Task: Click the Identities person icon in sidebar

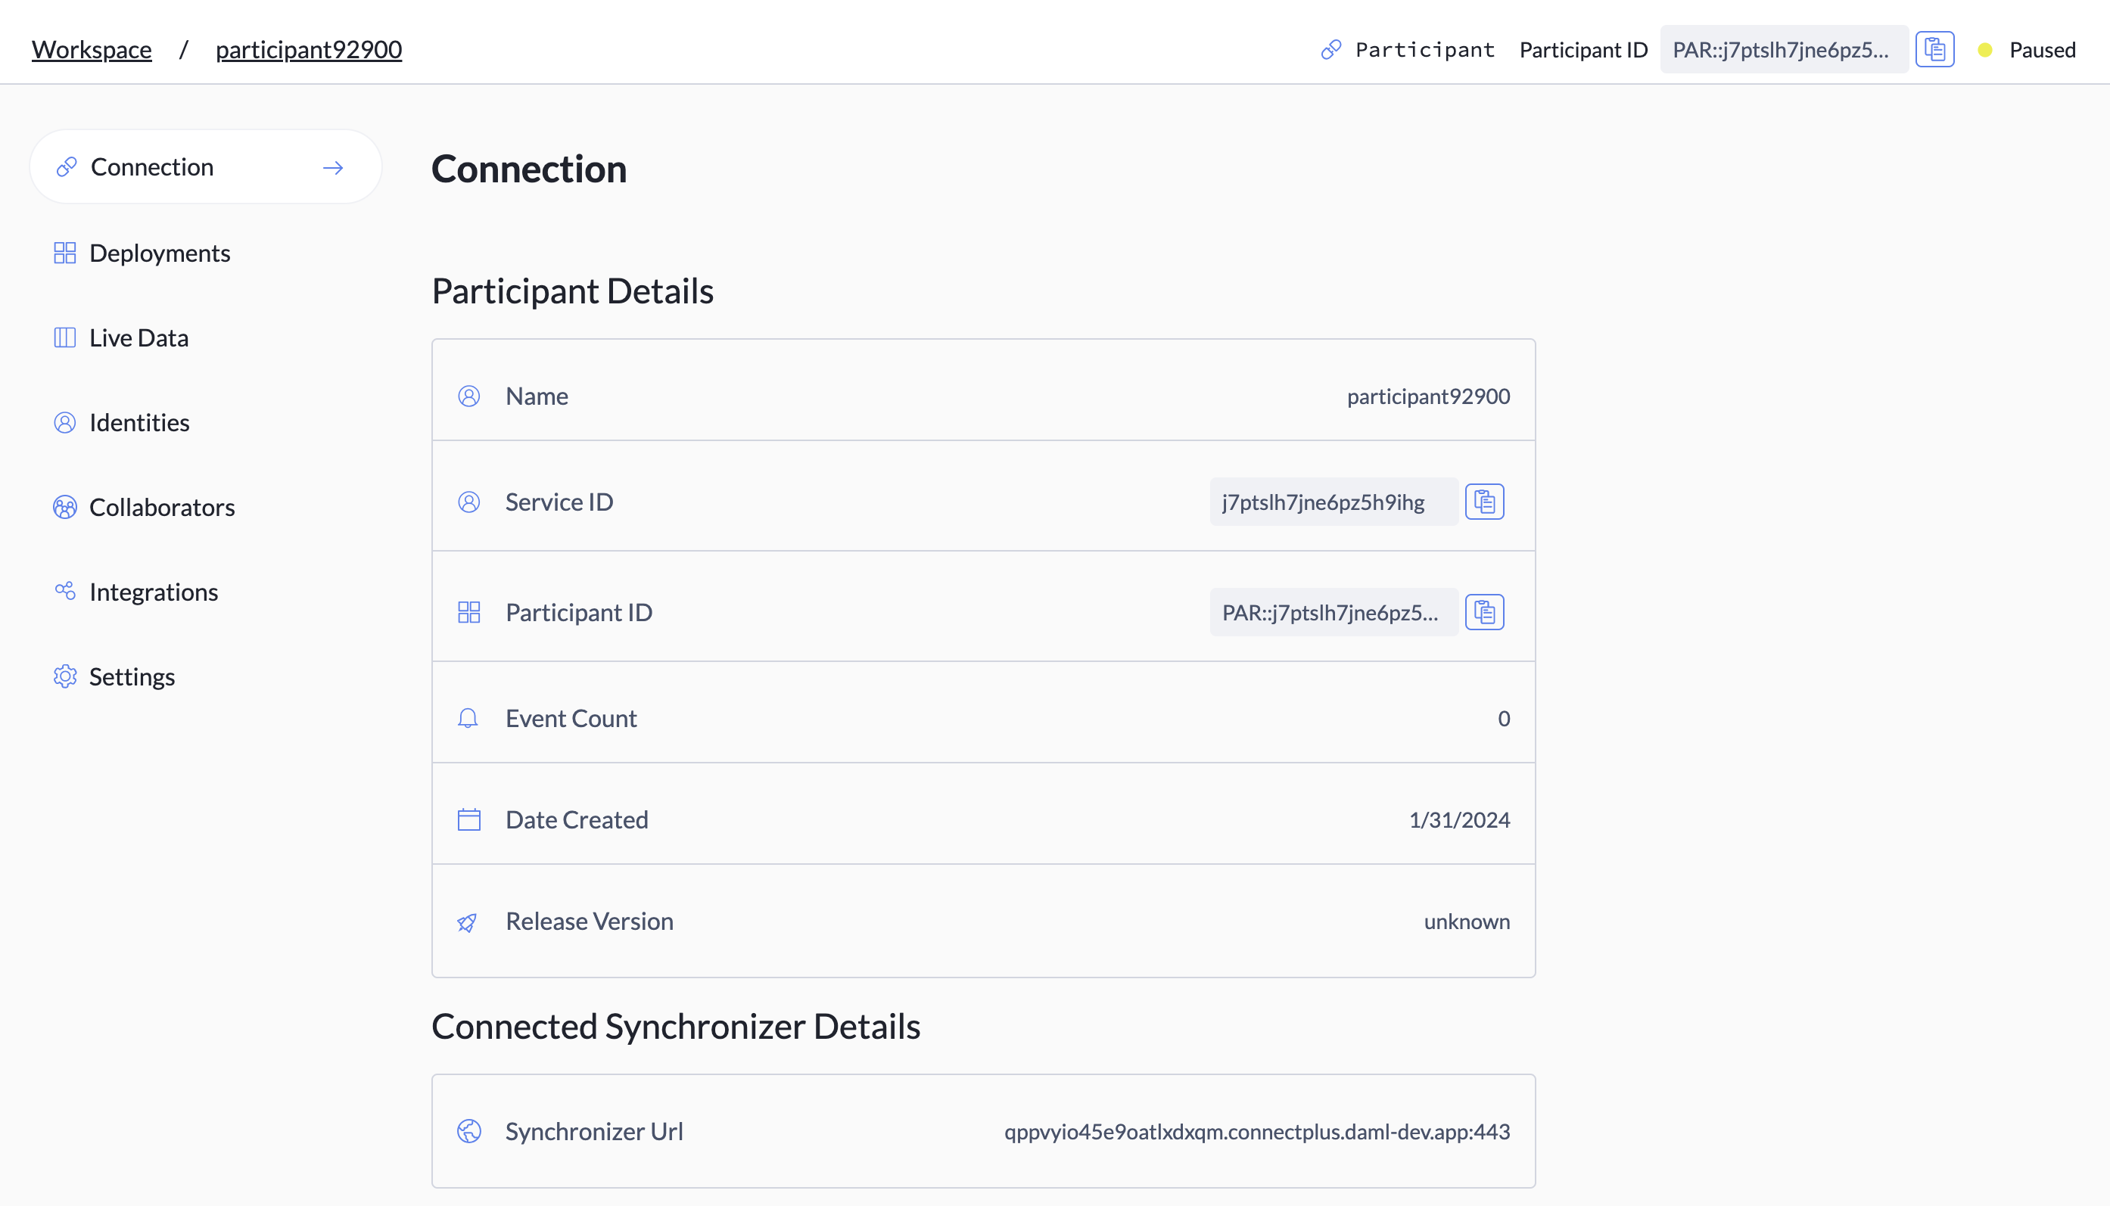Action: (64, 422)
